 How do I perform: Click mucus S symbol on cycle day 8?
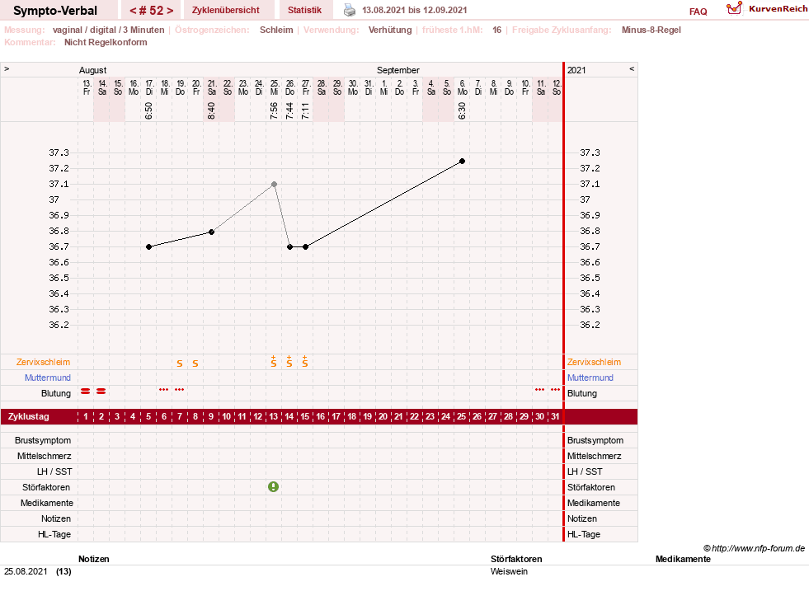(x=195, y=364)
